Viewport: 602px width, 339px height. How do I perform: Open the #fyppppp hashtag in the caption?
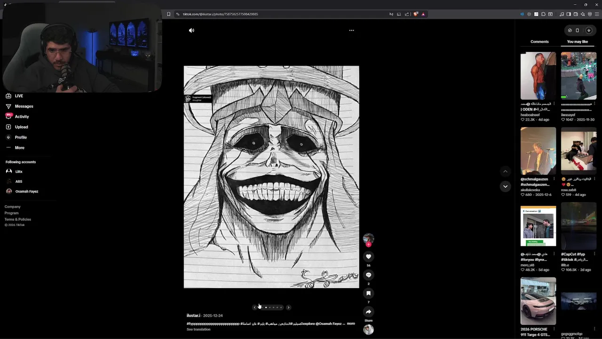pos(213,323)
